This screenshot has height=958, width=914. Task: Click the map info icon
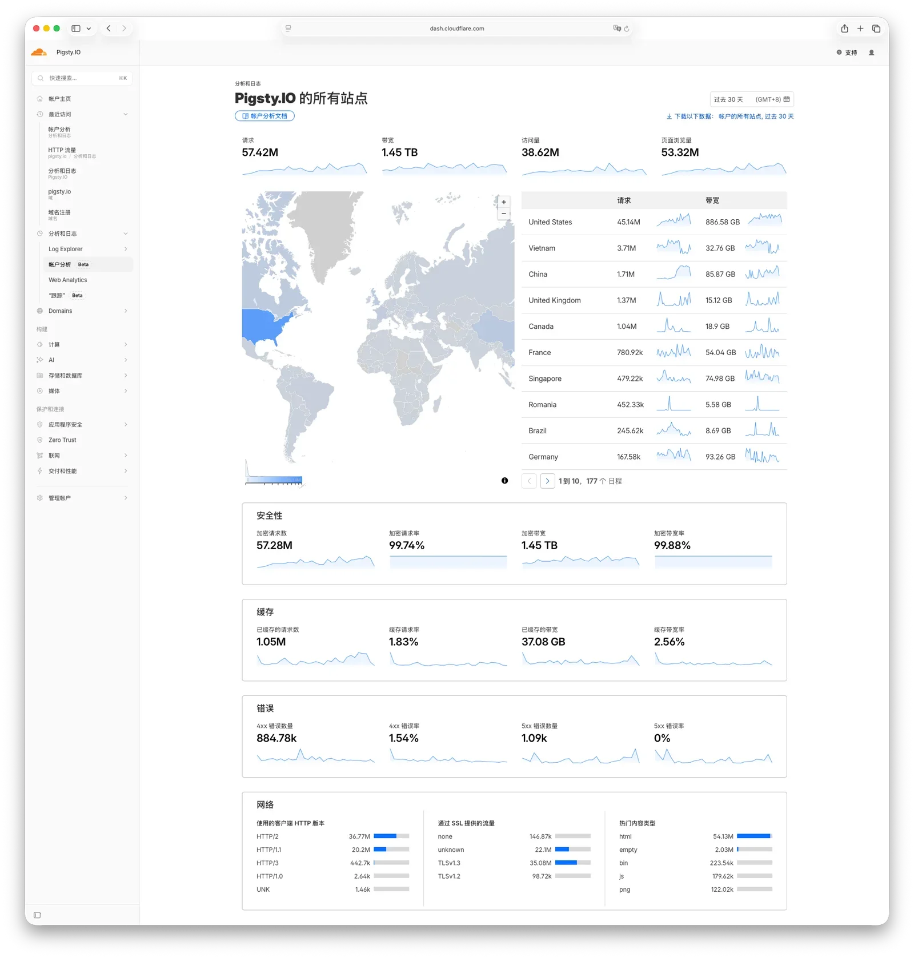504,481
